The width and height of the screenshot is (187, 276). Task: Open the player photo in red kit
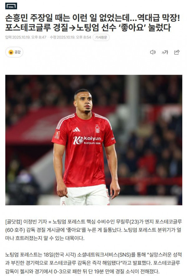coord(94,140)
